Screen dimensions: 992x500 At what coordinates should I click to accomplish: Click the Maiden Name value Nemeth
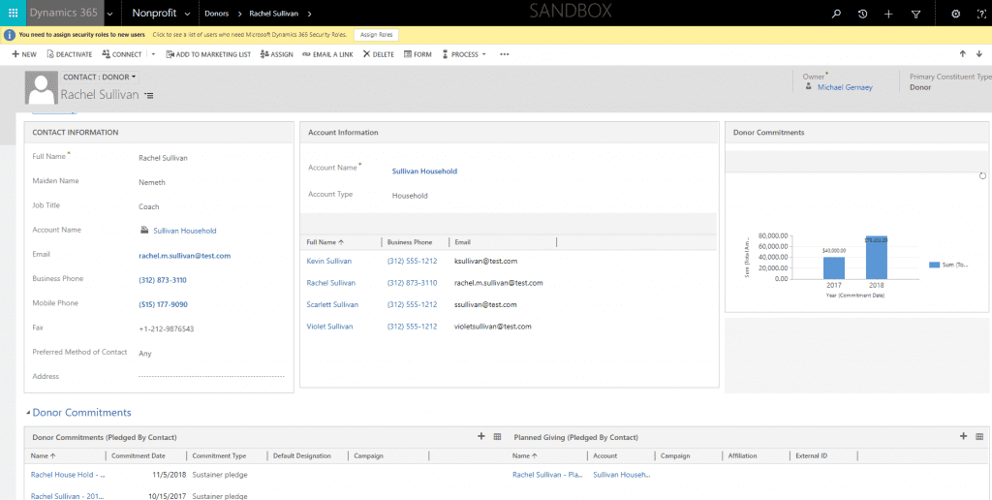pos(150,182)
